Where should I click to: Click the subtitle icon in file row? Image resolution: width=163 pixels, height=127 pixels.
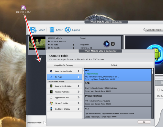[x=49, y=48]
